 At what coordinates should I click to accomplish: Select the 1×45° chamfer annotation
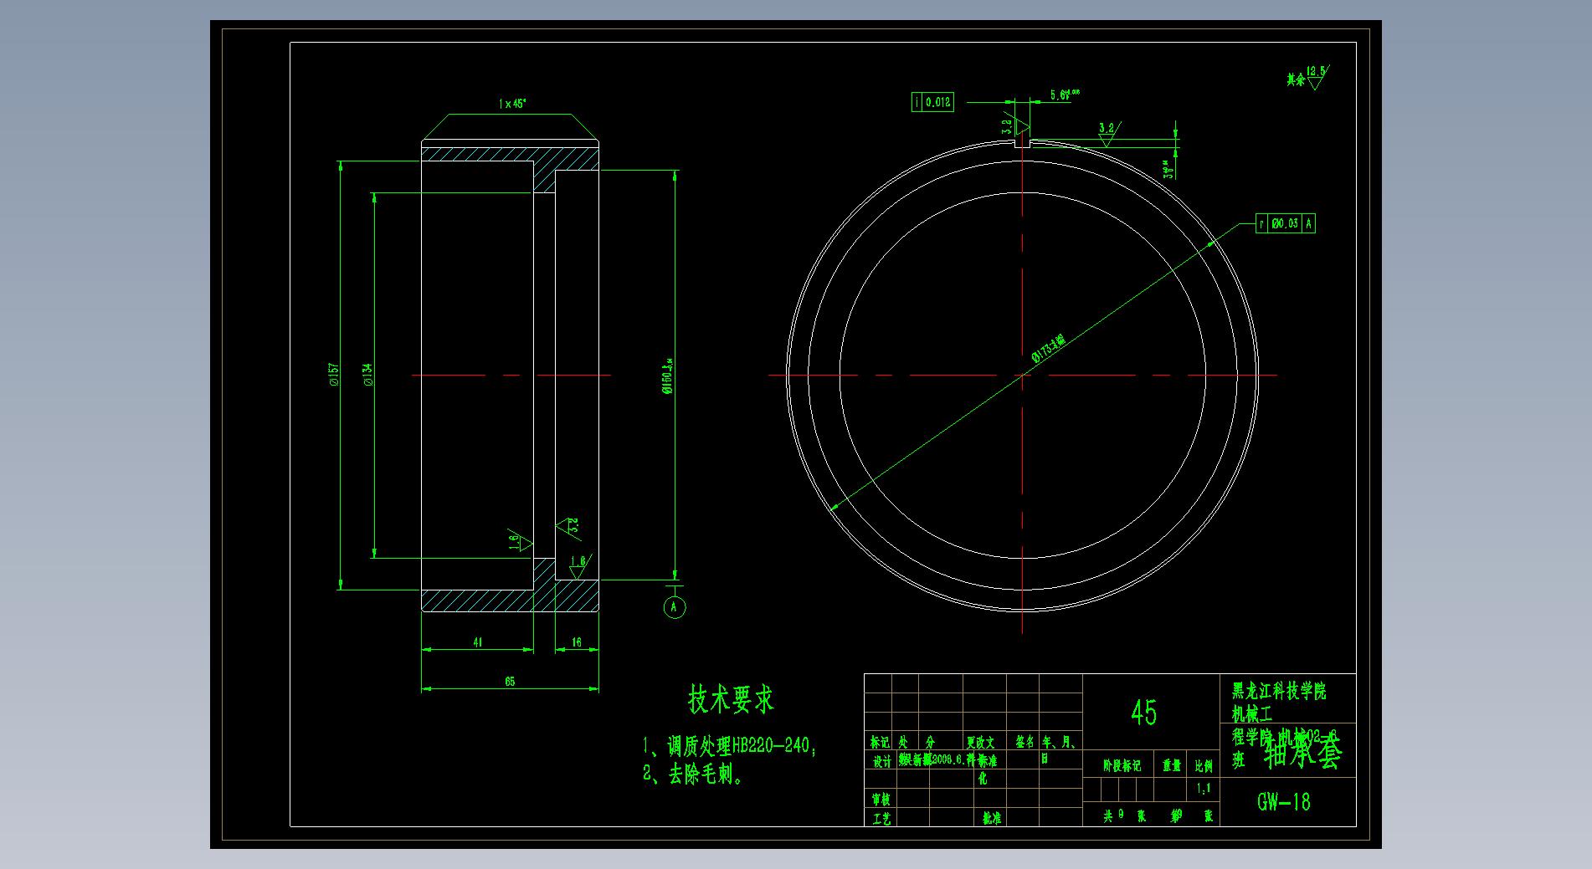pos(511,104)
